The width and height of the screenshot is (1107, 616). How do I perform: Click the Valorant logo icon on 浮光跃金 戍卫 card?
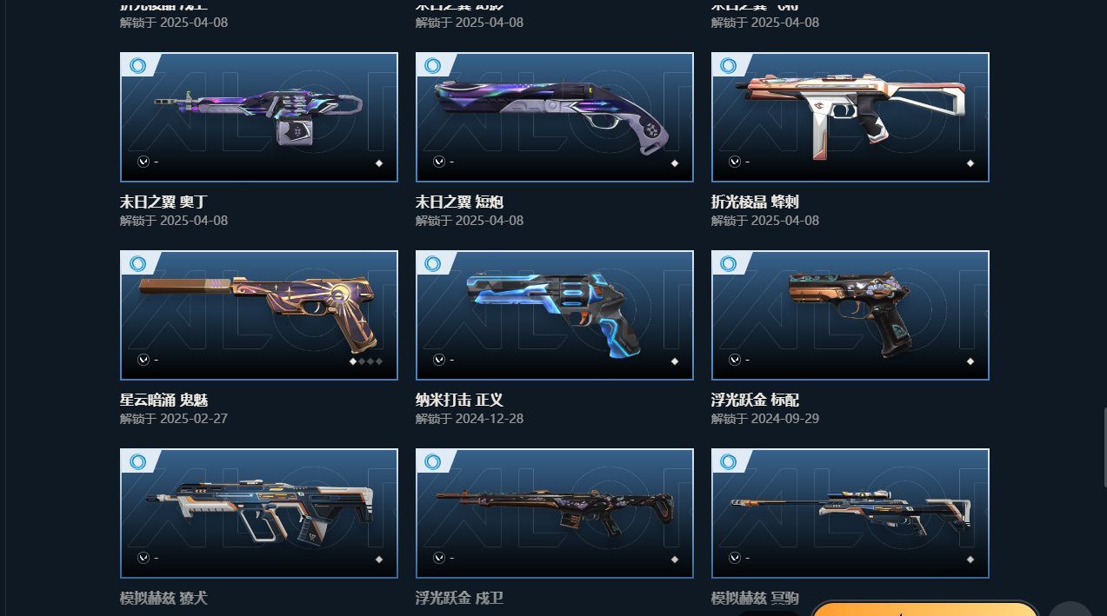pos(439,558)
